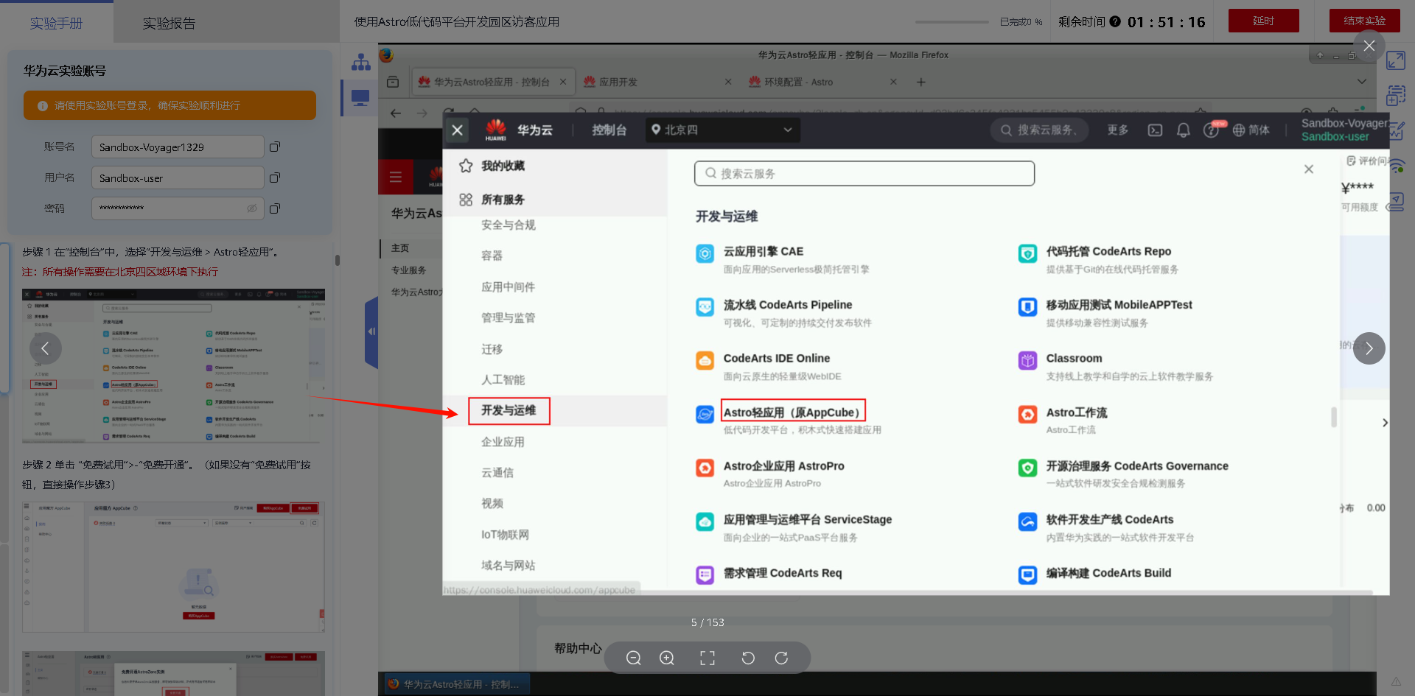The height and width of the screenshot is (696, 1415).
Task: Open the Astro轻应用 AppCube icon
Action: point(705,415)
